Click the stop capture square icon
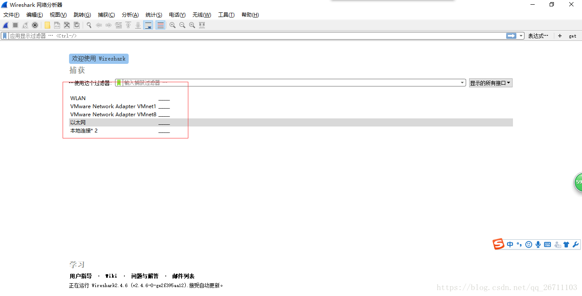 coord(15,25)
